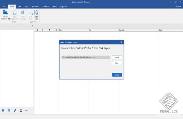Screen dimensions: 183x119
Task: Click the Browse button
Action: point(117,57)
